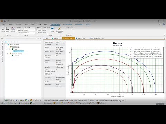Click the Flash Fire results tab icon
This screenshot has height=124, width=166.
pyautogui.click(x=89, y=103)
